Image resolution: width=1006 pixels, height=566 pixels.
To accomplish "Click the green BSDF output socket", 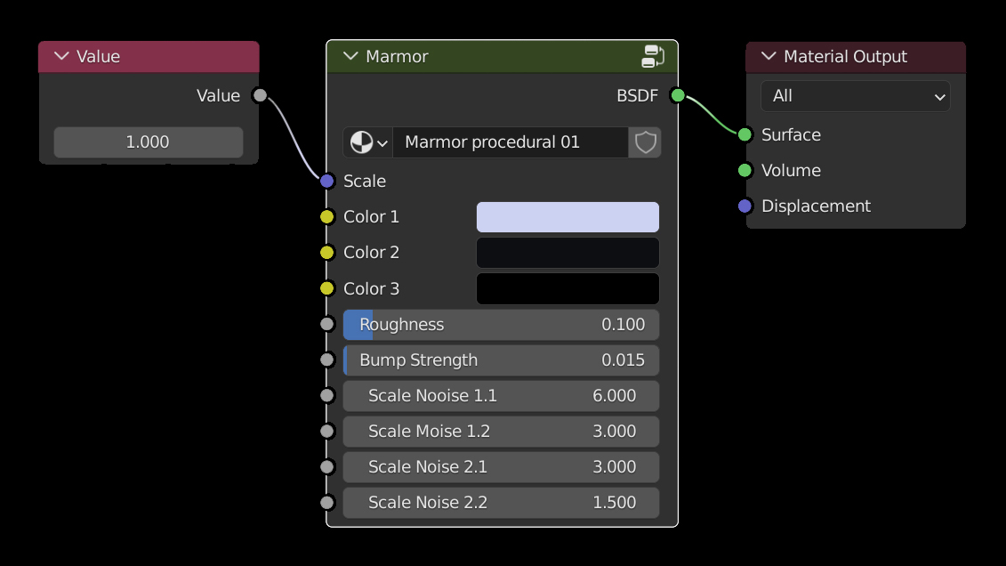I will (x=678, y=95).
